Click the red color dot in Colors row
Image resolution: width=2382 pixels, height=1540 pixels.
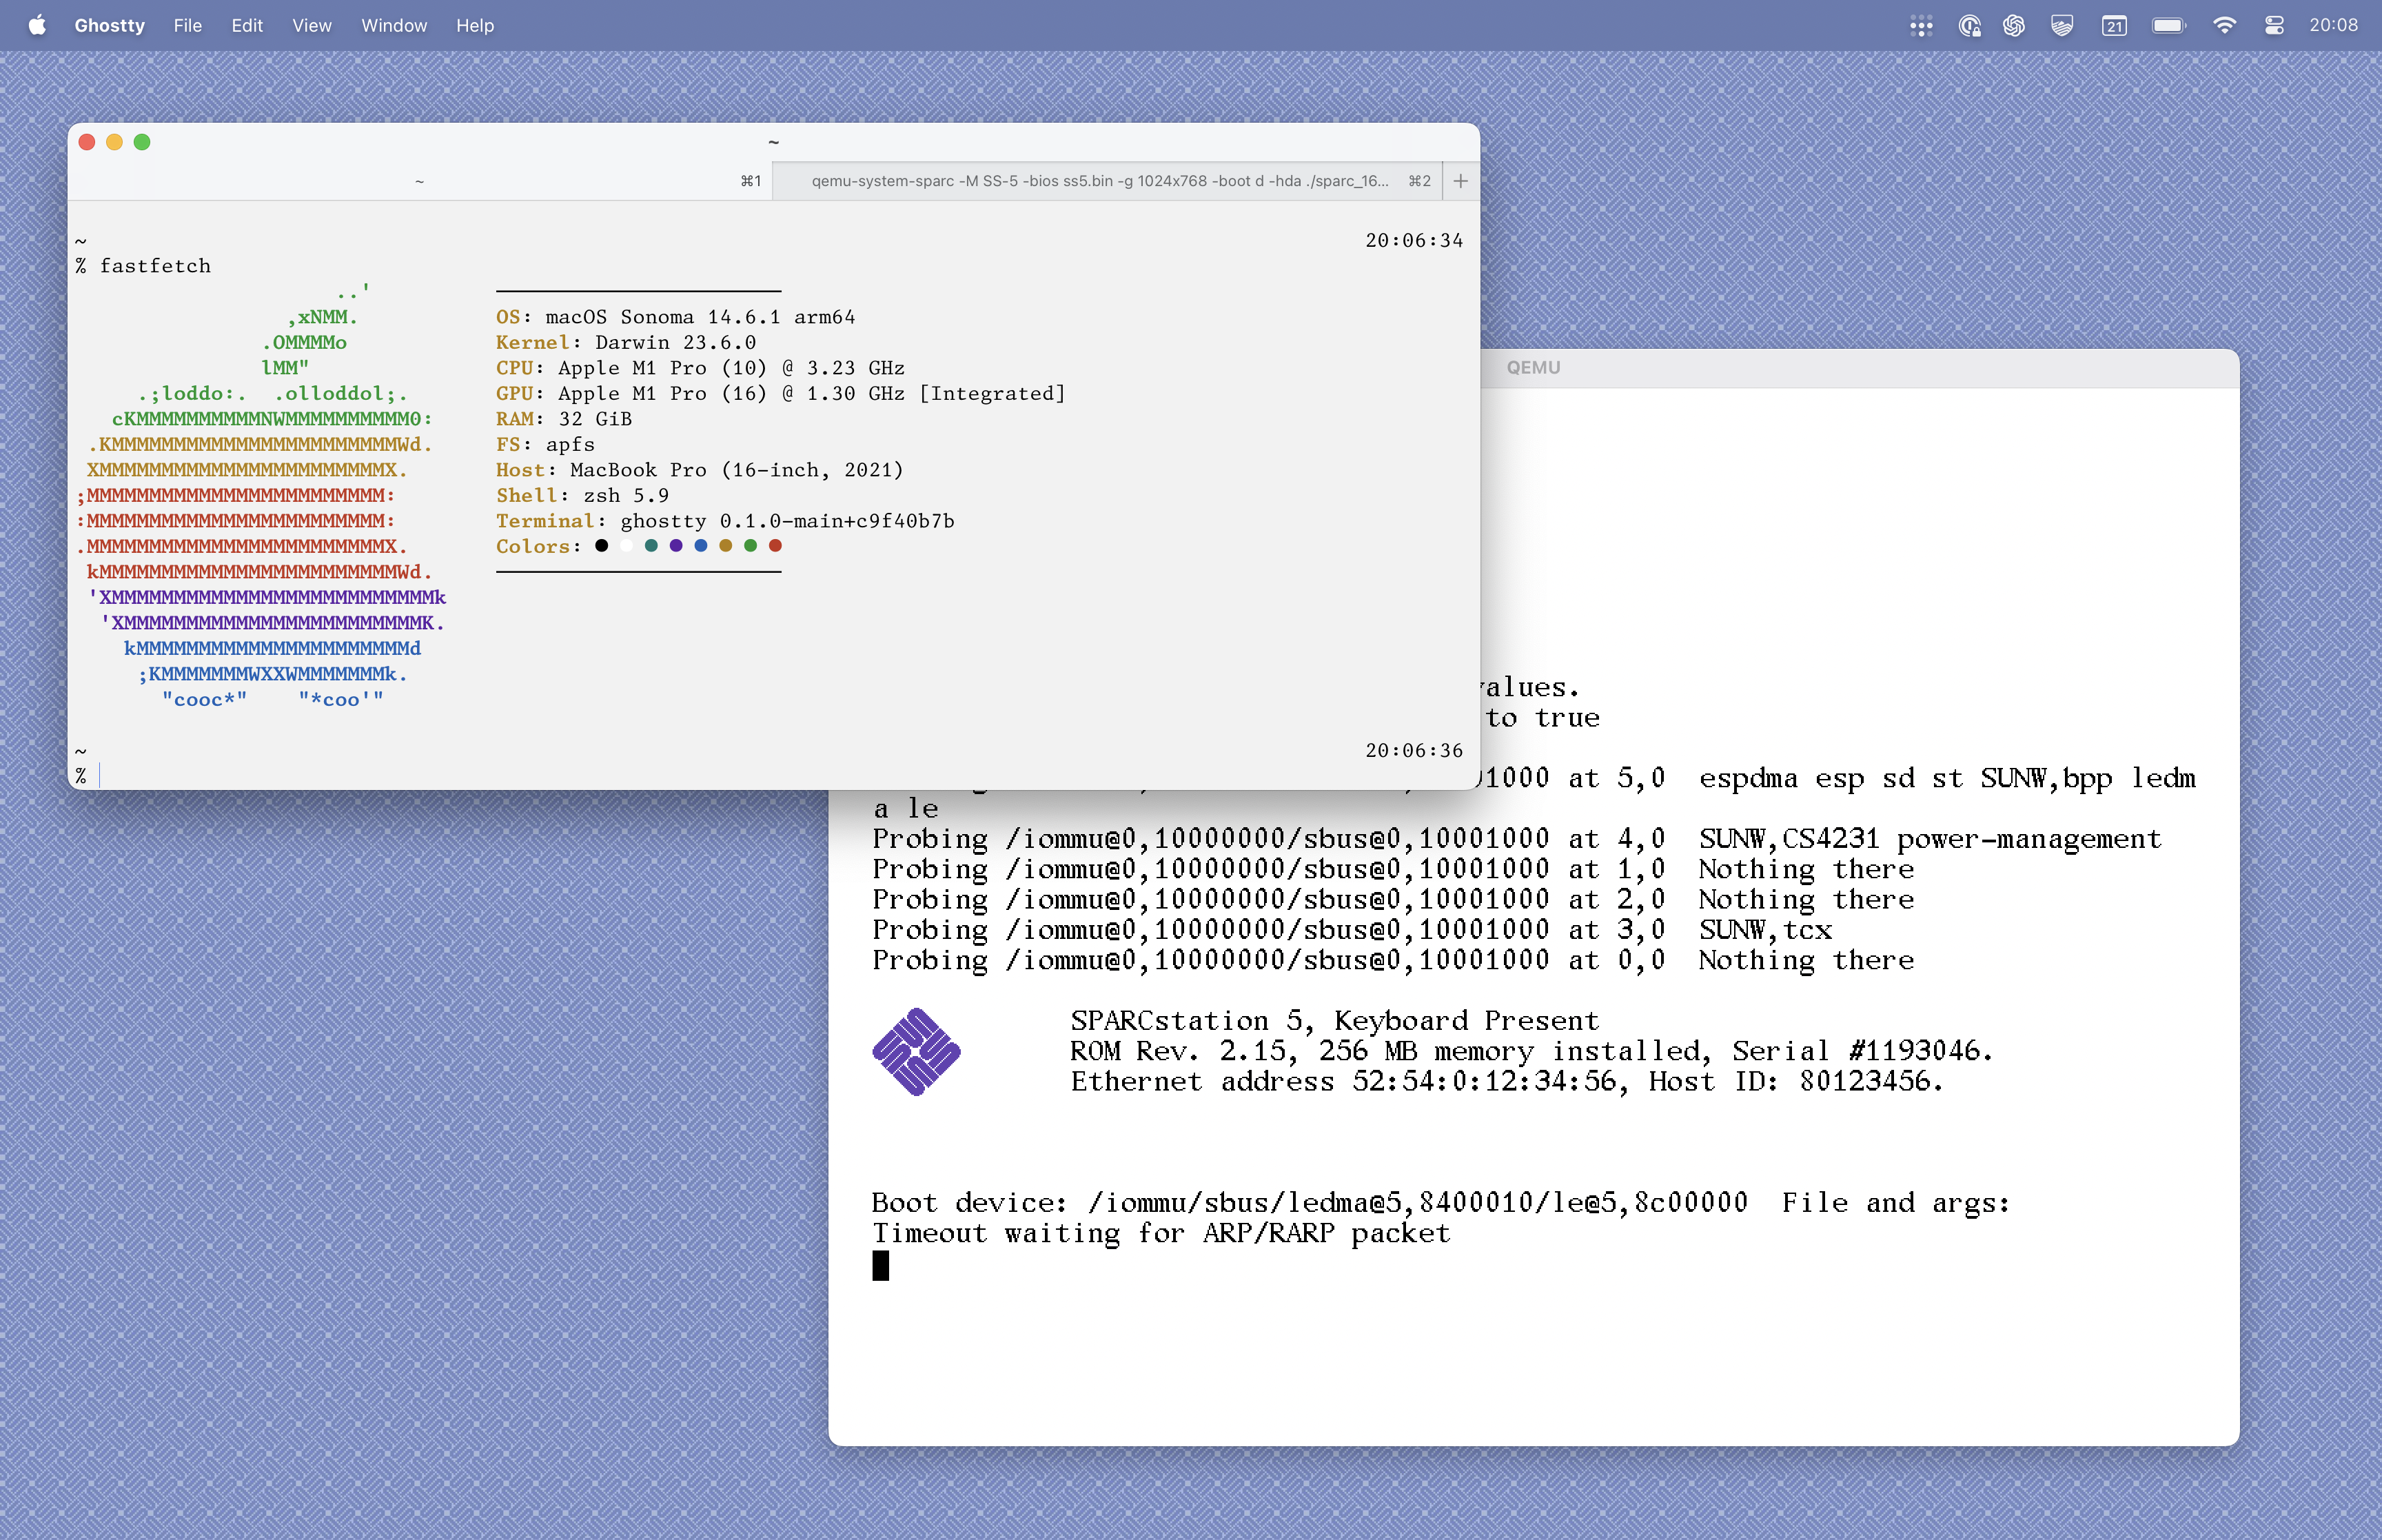(x=775, y=546)
